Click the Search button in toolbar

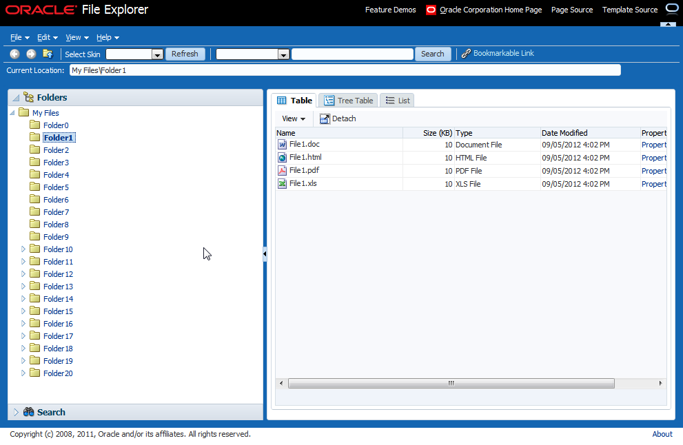433,54
